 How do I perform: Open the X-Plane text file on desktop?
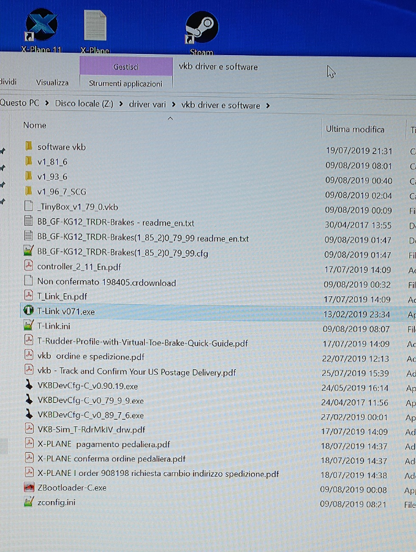point(95,32)
